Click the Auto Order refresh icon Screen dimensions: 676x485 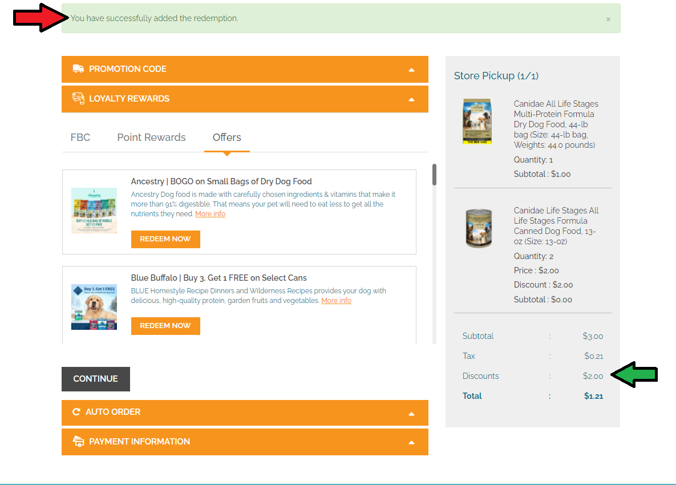point(76,412)
